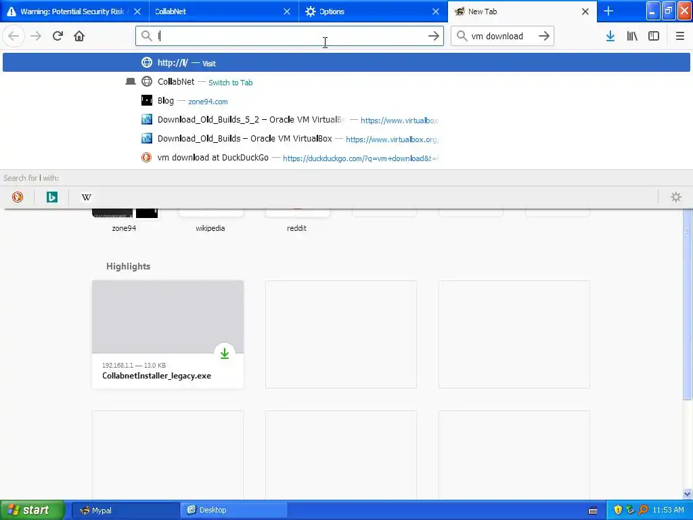Open CollabnetInstaller_legacy.exe highlight card
This screenshot has height=520, width=693.
tap(168, 334)
